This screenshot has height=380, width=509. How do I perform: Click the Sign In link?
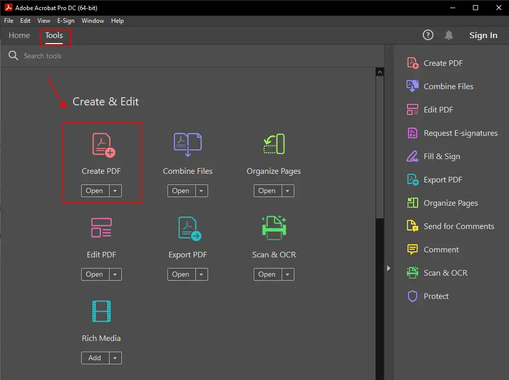(483, 35)
